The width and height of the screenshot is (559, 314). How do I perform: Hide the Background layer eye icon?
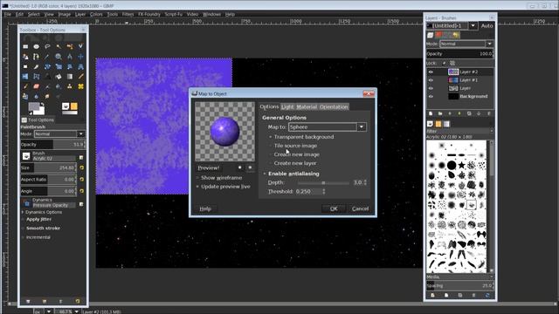coord(431,97)
